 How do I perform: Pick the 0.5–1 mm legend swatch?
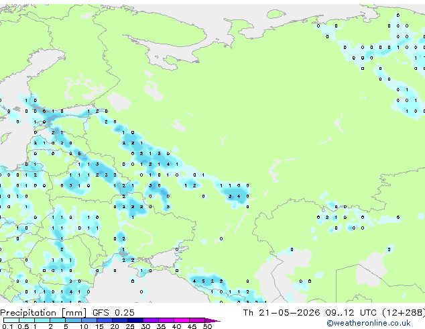pyautogui.click(x=27, y=320)
